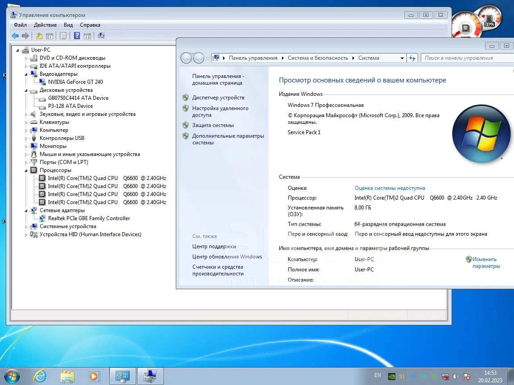The height and width of the screenshot is (385, 514).
Task: Expand the Контроллеры USB node
Action: pyautogui.click(x=26, y=139)
